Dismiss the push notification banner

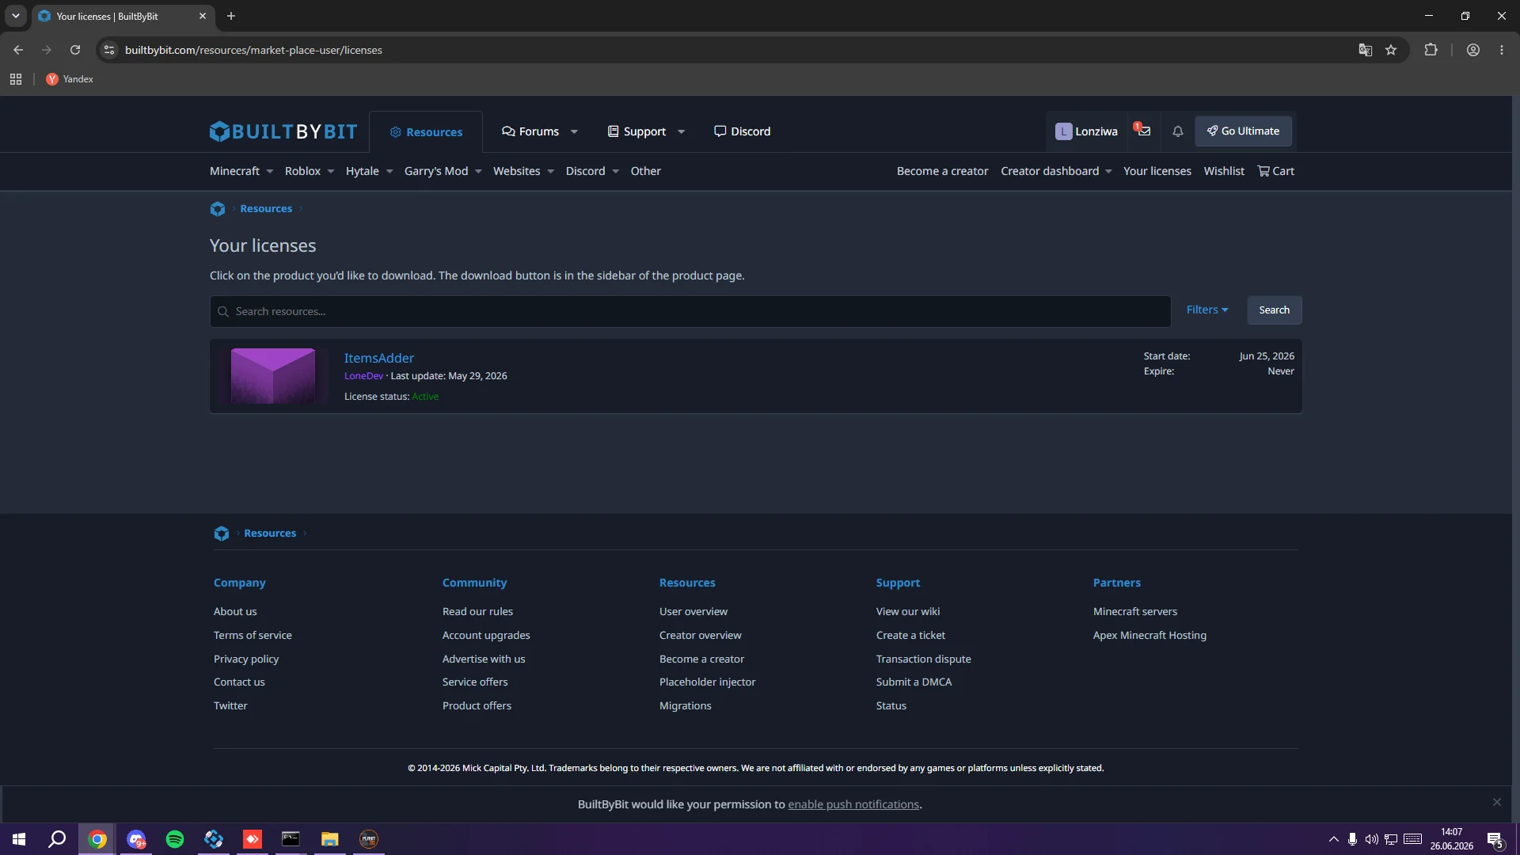[1497, 802]
